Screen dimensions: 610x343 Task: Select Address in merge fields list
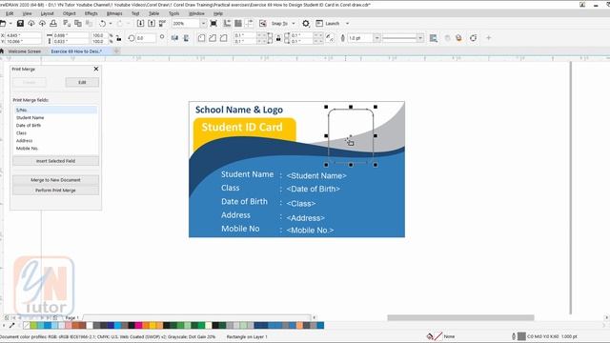point(55,140)
